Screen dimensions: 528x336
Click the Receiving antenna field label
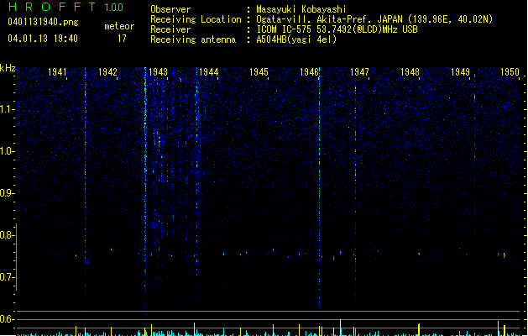pos(193,39)
